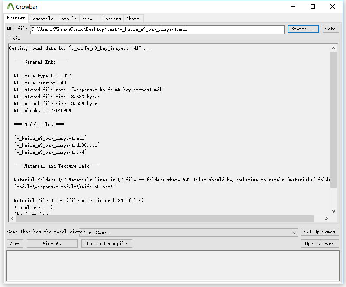Click the info box scroll up arrow
The image size is (346, 287).
(333, 48)
